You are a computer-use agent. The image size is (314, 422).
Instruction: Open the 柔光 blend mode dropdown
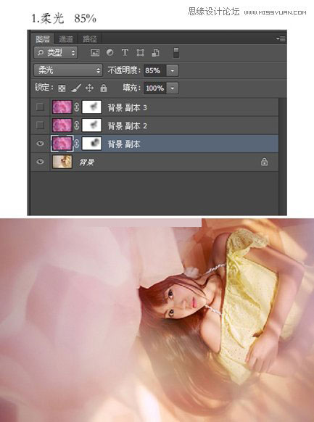pyautogui.click(x=68, y=70)
